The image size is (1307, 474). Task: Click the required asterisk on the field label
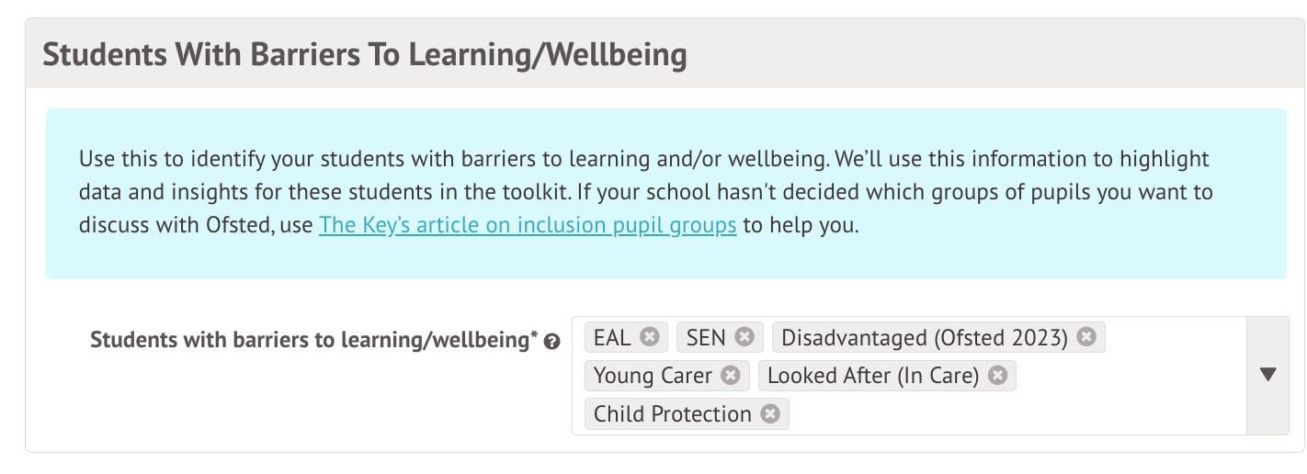tap(534, 336)
